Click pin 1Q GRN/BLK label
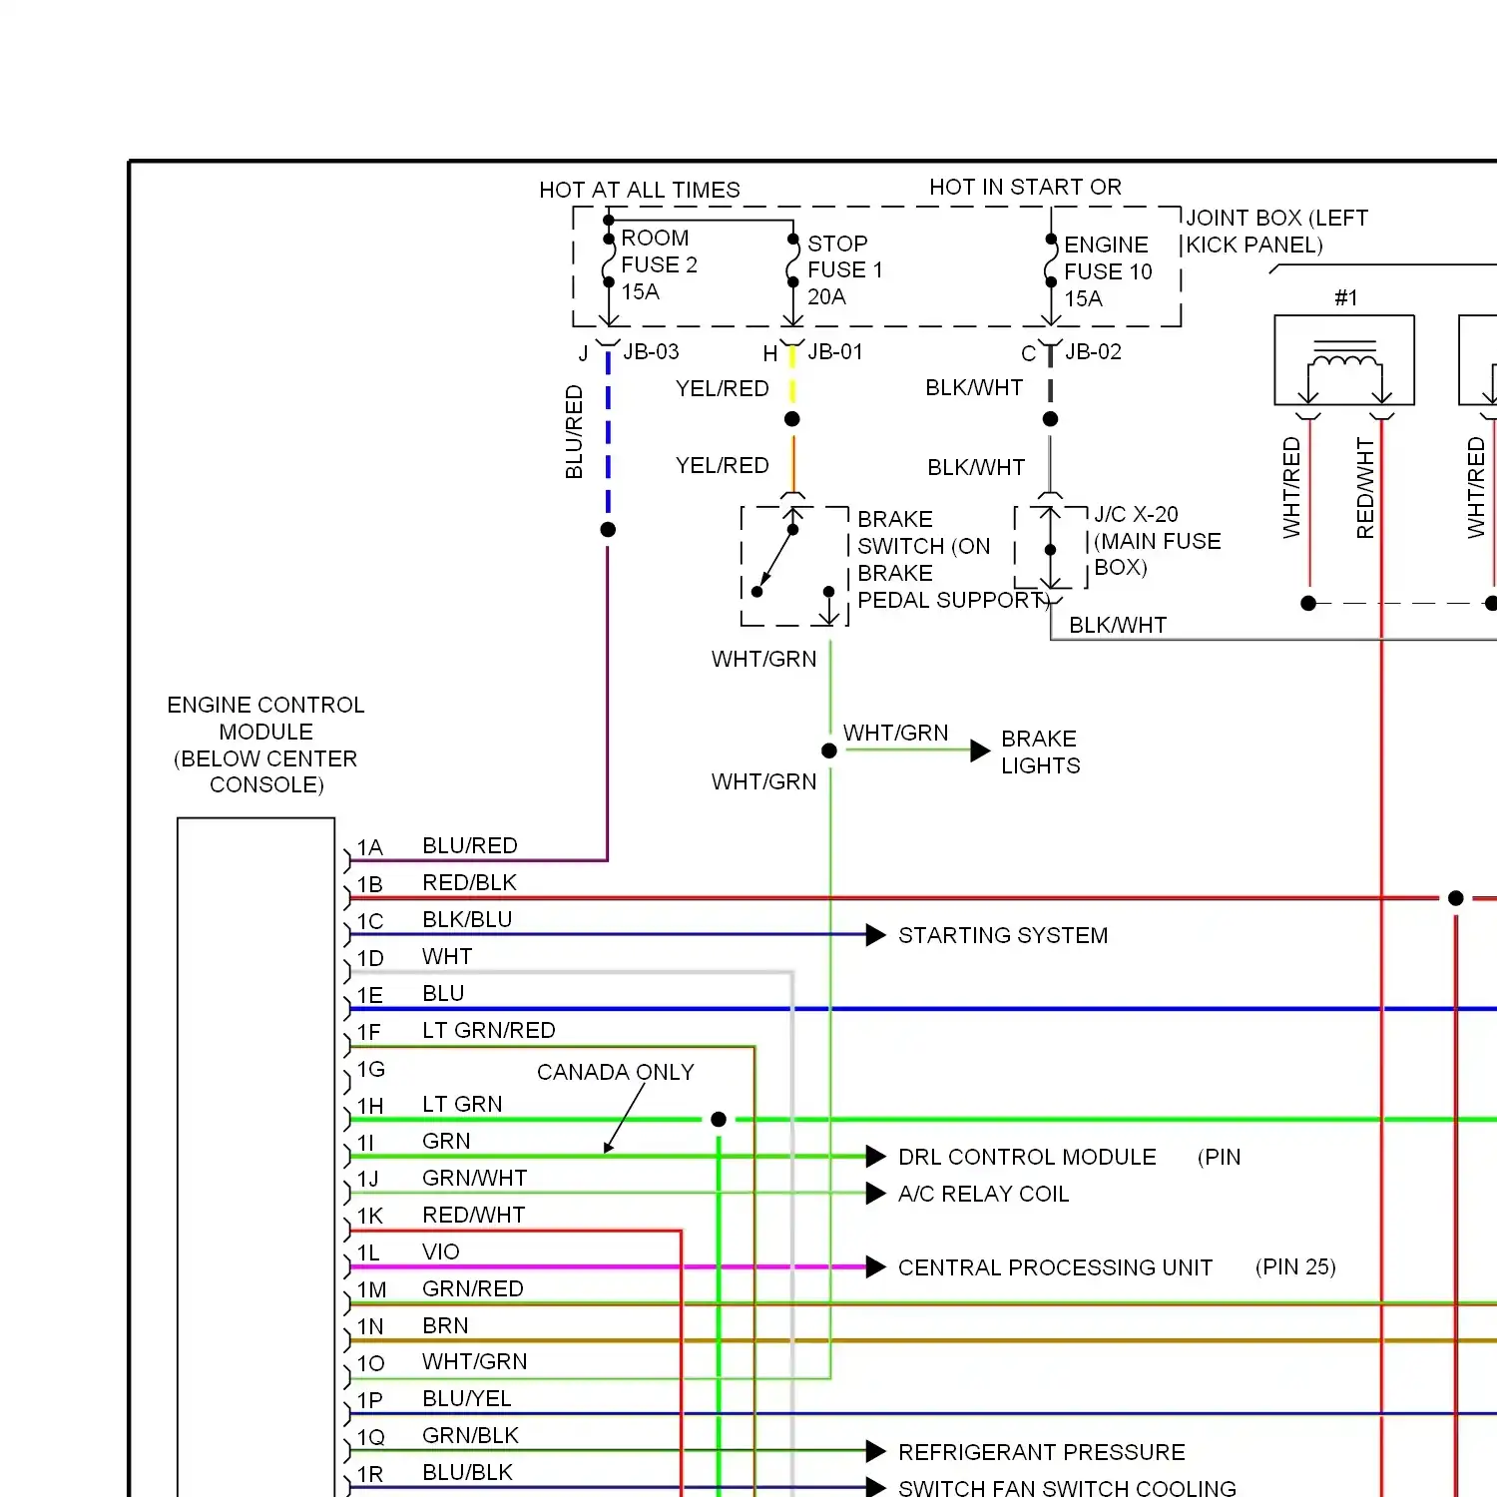This screenshot has width=1497, height=1497. click(470, 1435)
